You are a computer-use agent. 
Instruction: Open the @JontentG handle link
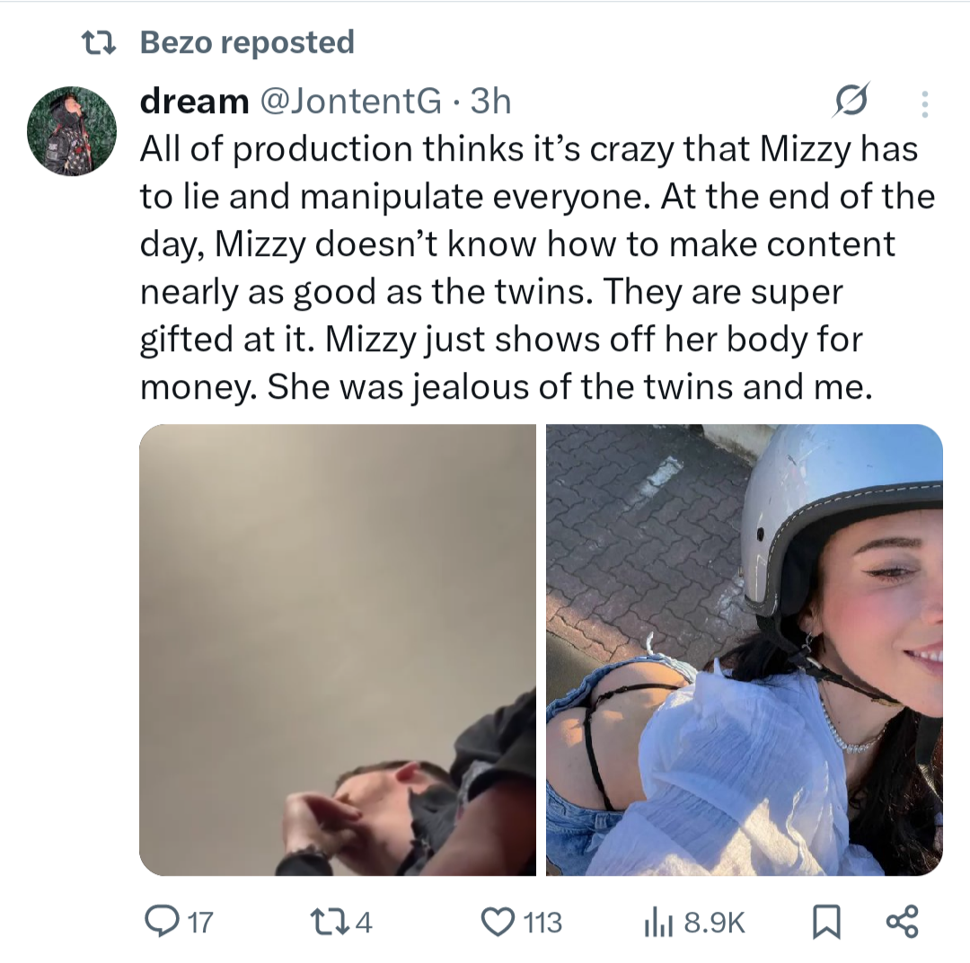pos(351,101)
